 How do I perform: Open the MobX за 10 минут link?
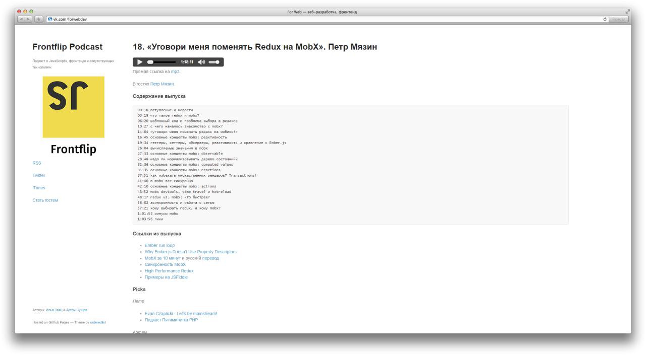[x=163, y=258]
